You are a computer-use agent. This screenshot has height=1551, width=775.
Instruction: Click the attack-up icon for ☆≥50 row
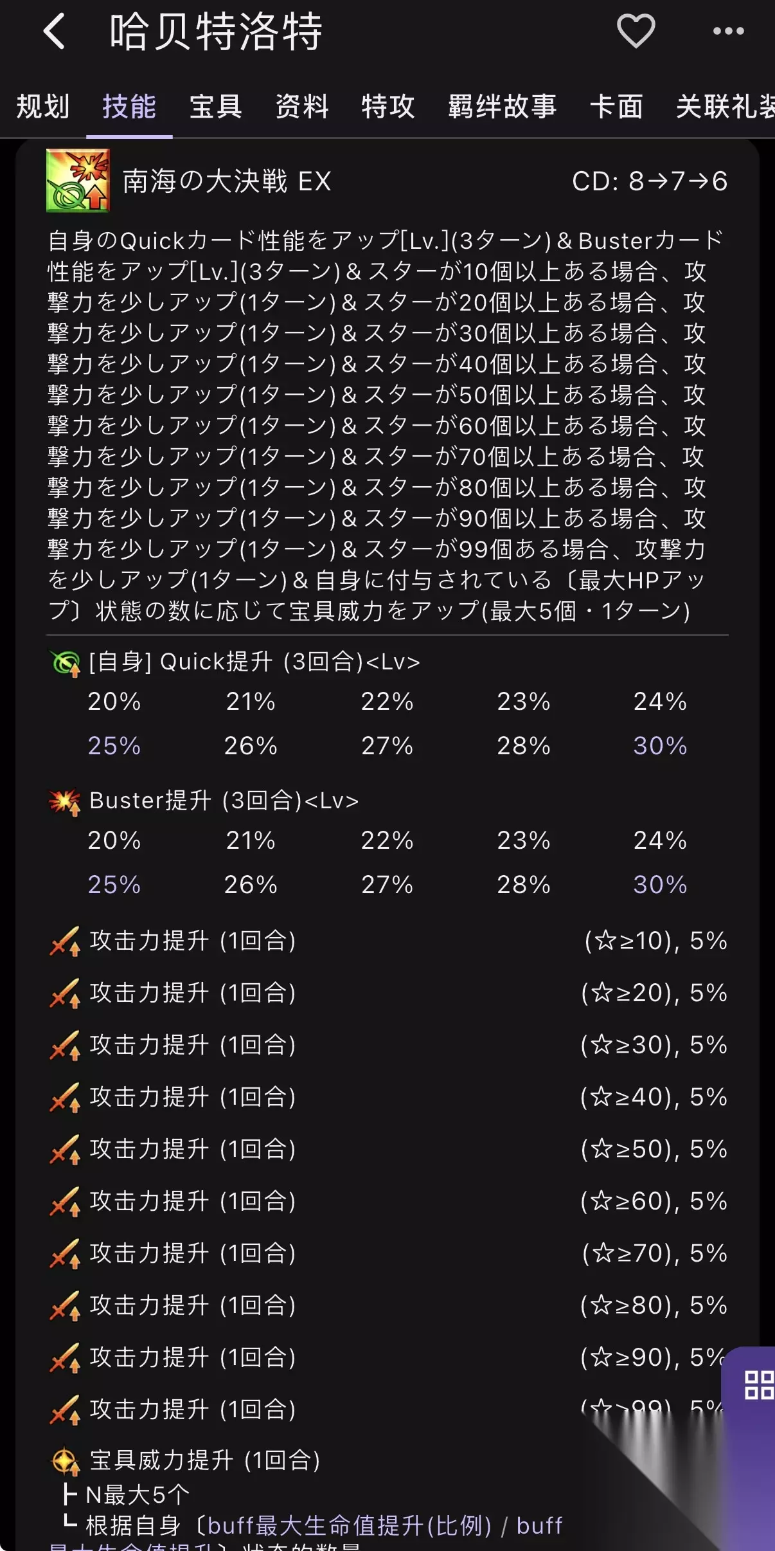point(65,1150)
